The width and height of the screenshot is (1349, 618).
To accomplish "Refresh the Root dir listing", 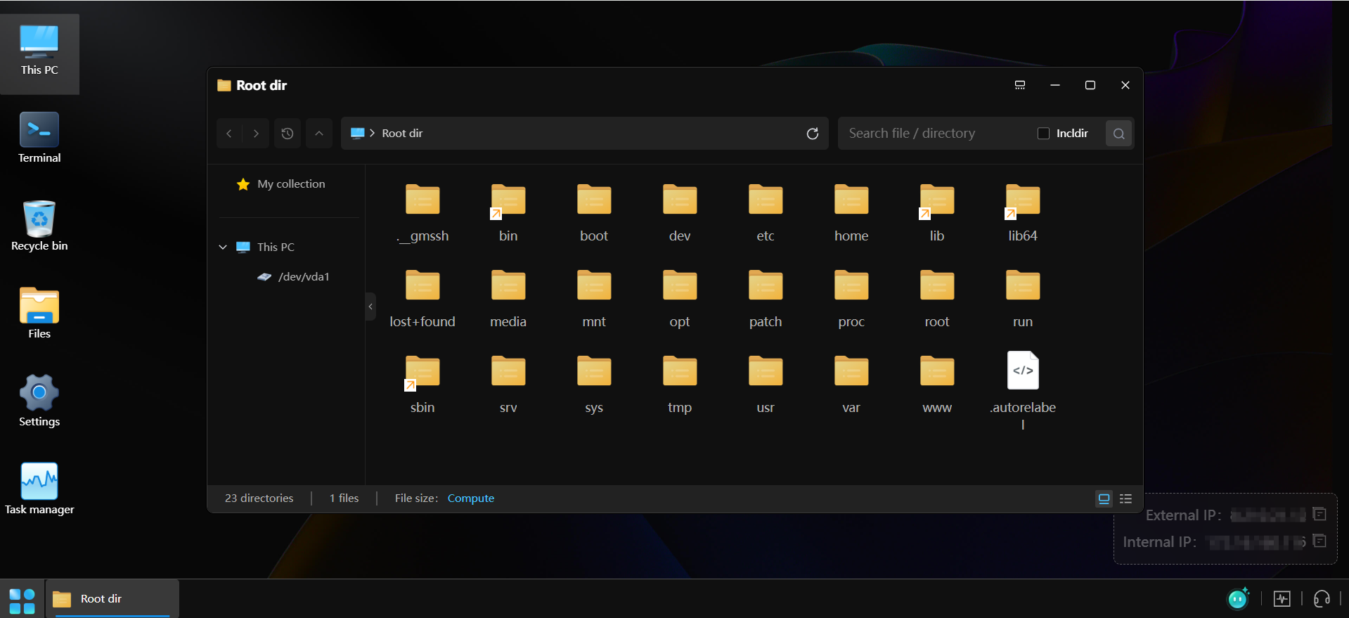I will [x=813, y=134].
